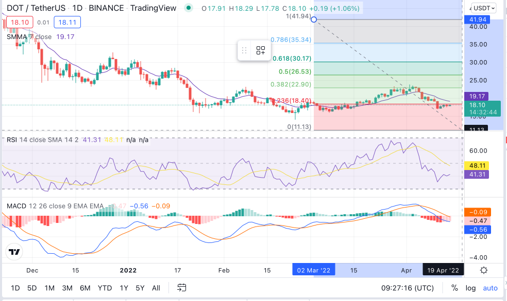Switch to the 3M time range
The width and height of the screenshot is (507, 301).
tap(67, 288)
